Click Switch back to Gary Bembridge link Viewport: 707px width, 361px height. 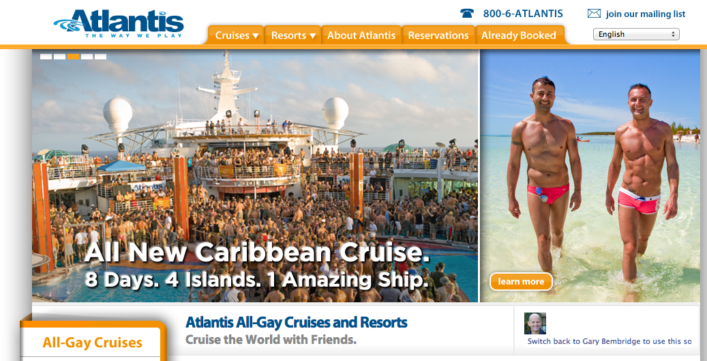pos(609,342)
